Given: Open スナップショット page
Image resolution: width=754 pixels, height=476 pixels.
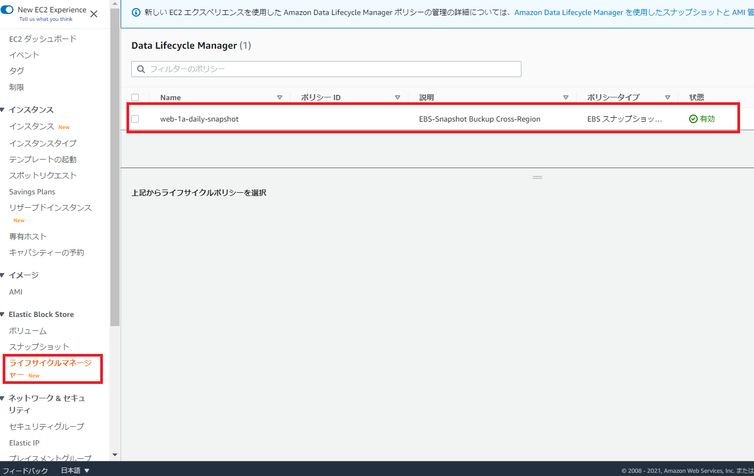Looking at the screenshot, I should 39,347.
